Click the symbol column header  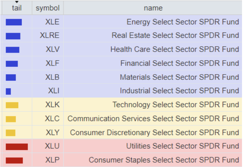pyautogui.click(x=48, y=8)
